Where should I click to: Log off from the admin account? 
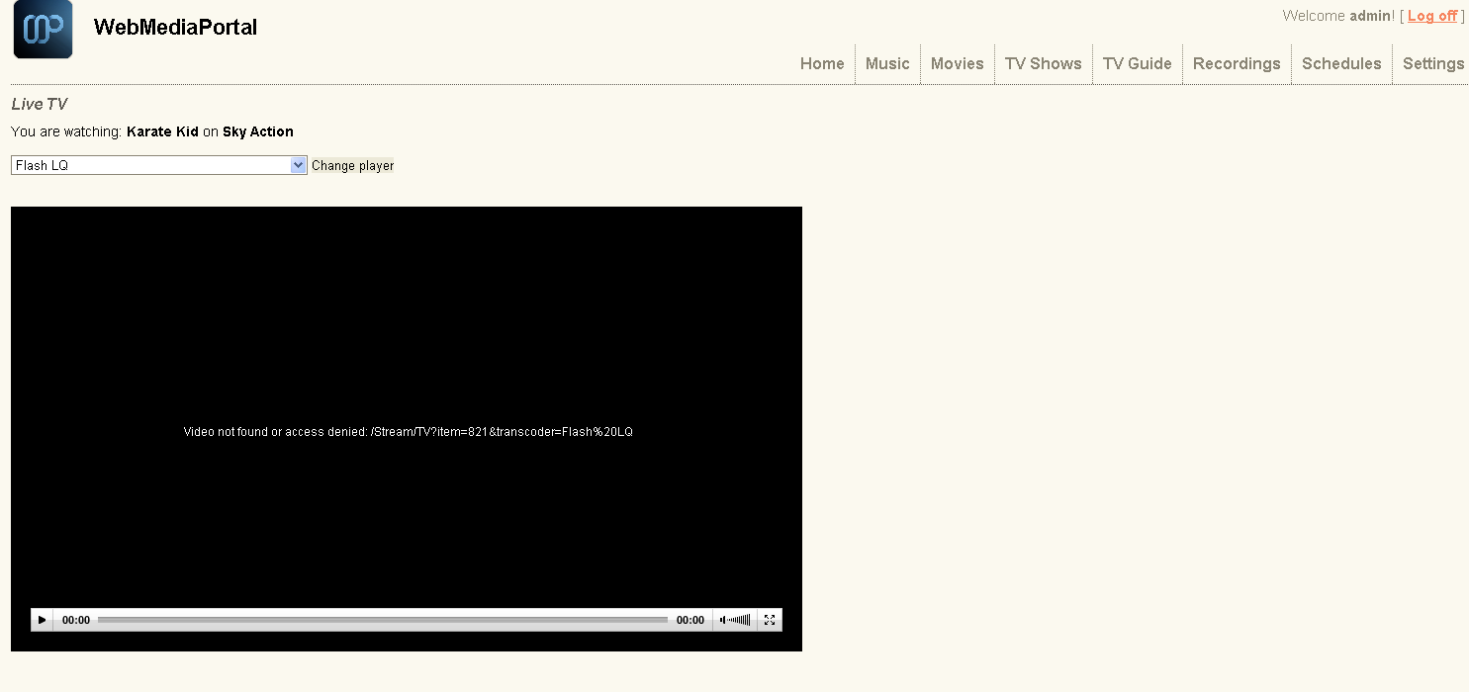point(1431,16)
